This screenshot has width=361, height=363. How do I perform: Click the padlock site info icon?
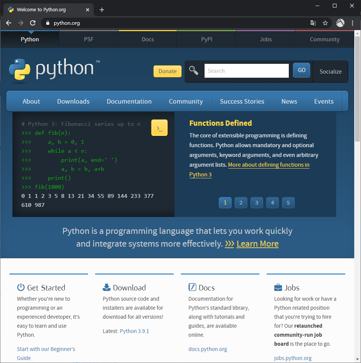(x=47, y=23)
